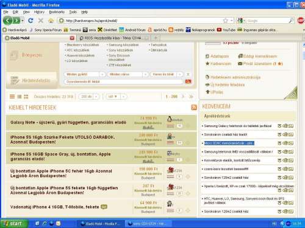Open the 200 db per page dropdown
Viewport: 305px width, 228px height.
coord(89,97)
